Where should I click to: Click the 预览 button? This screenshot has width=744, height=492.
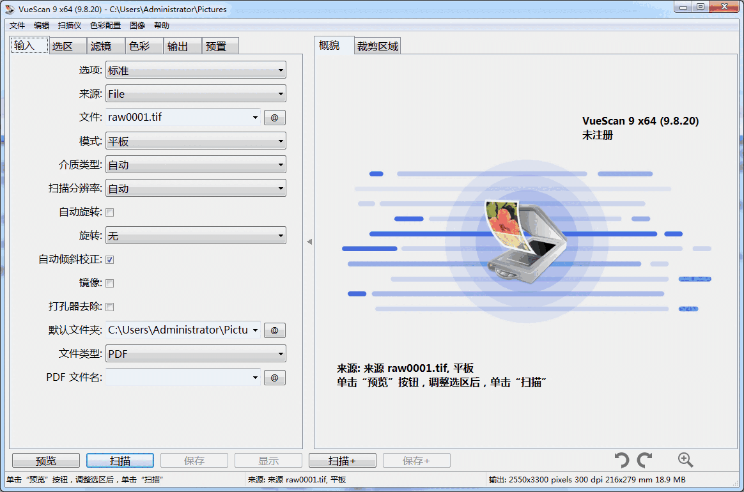(45, 460)
